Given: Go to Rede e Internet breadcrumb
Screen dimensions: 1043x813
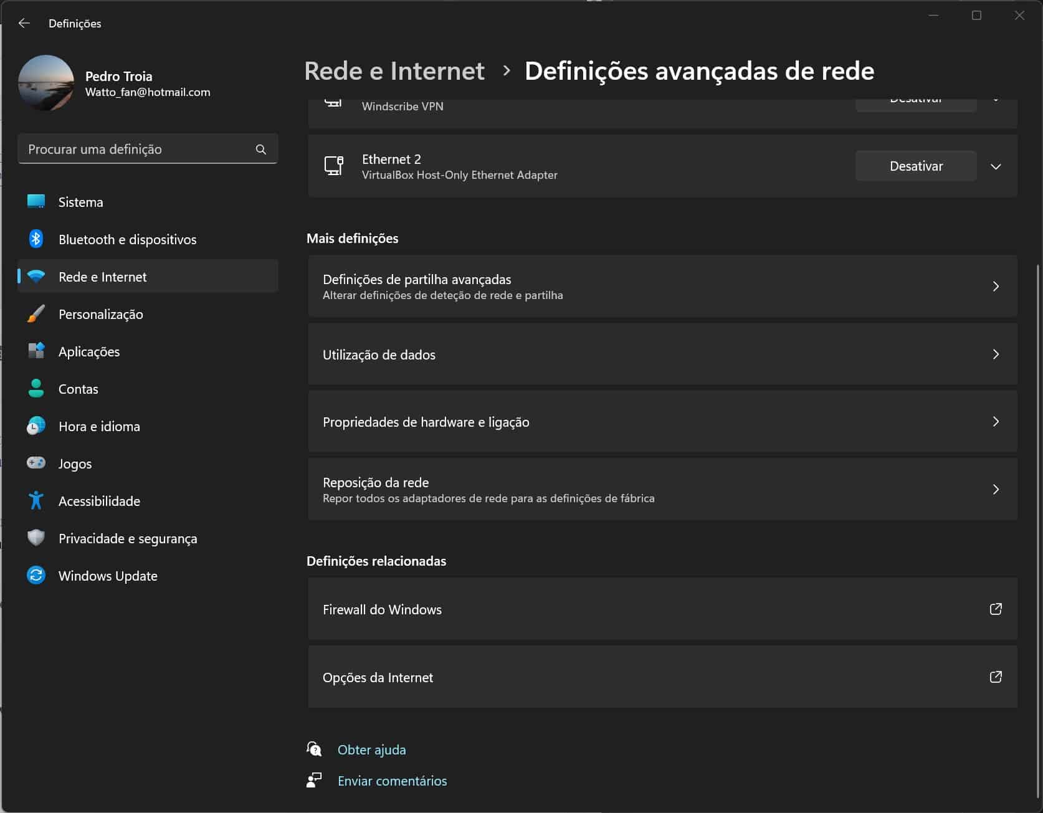Looking at the screenshot, I should [x=394, y=71].
